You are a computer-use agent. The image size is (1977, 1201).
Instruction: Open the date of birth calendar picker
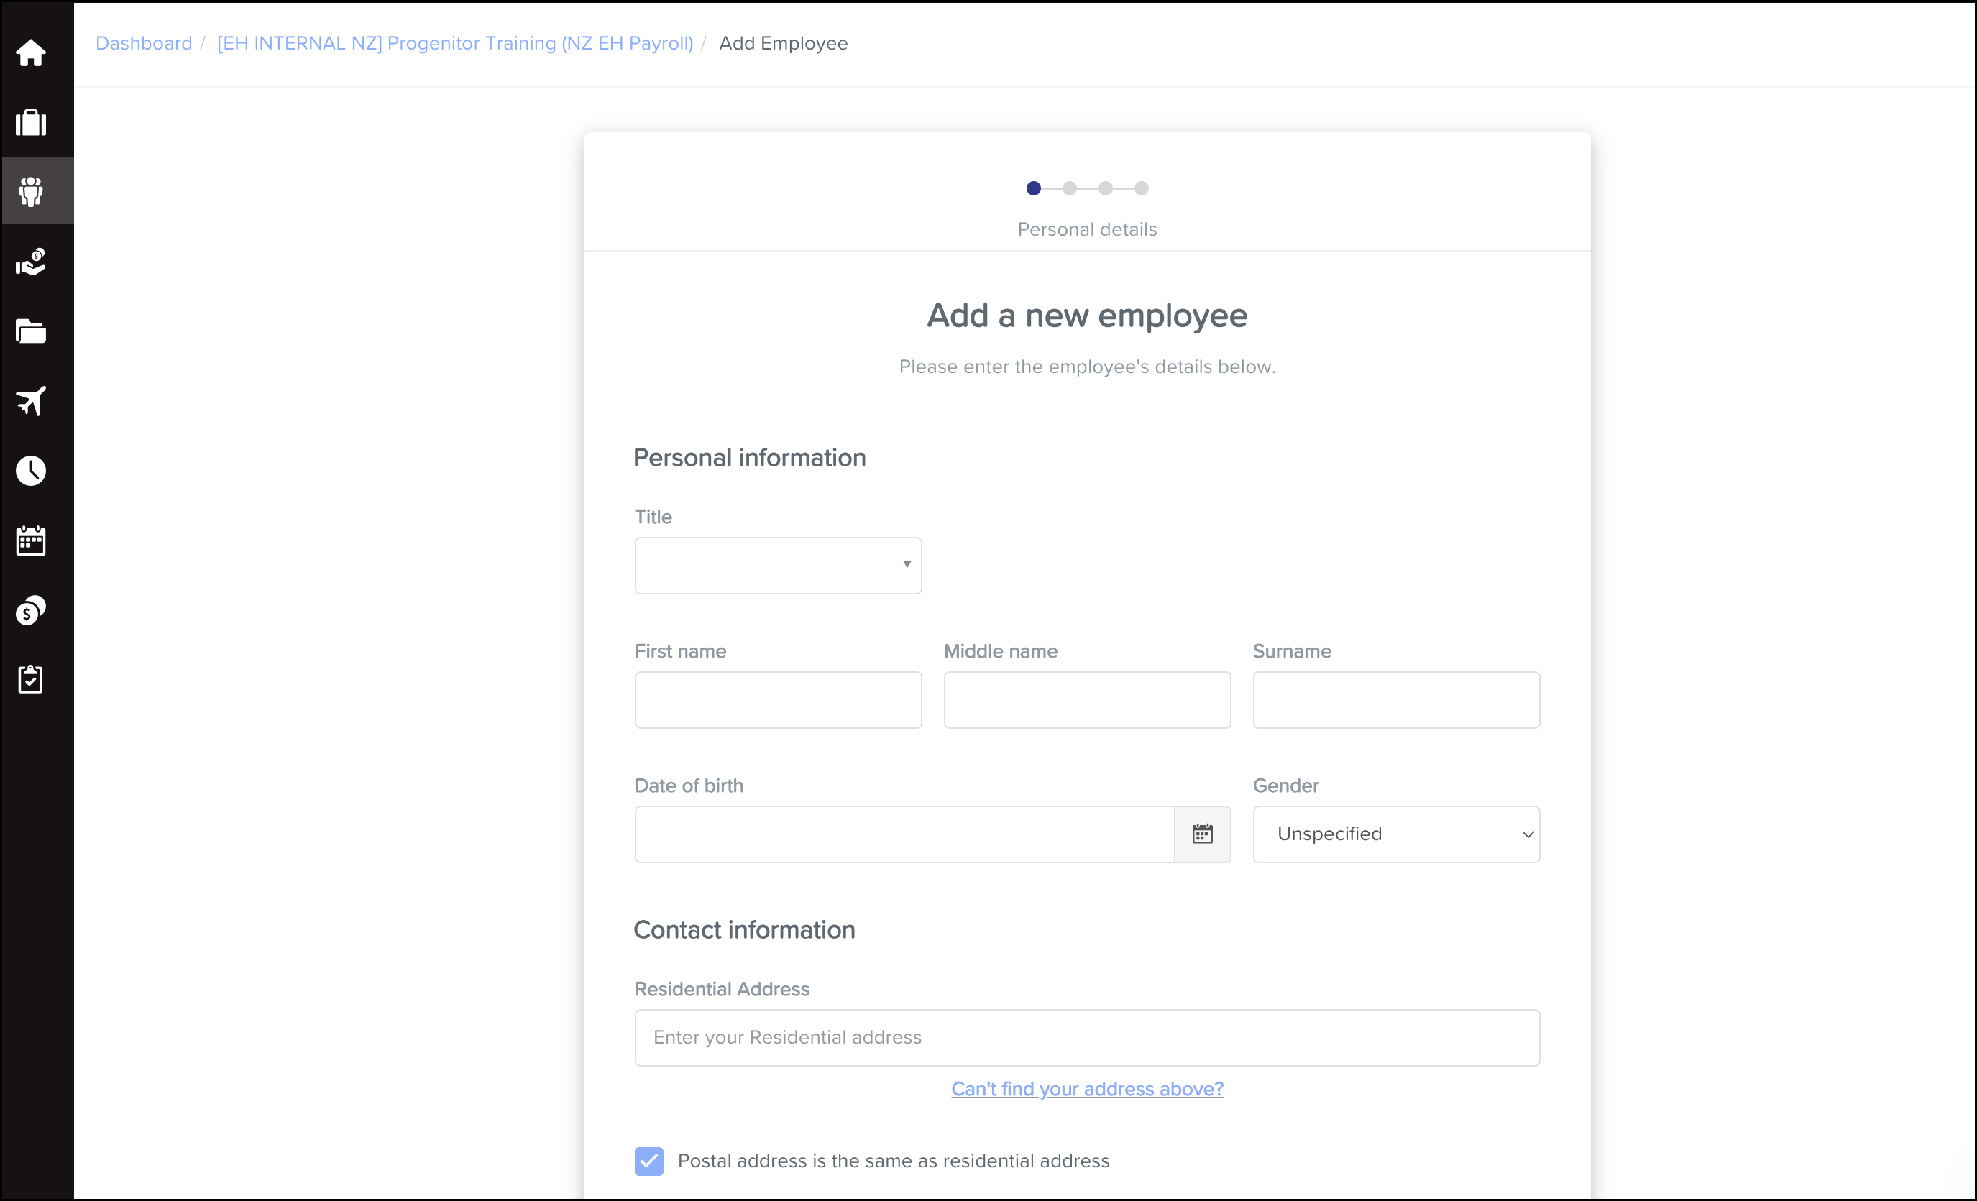1202,834
